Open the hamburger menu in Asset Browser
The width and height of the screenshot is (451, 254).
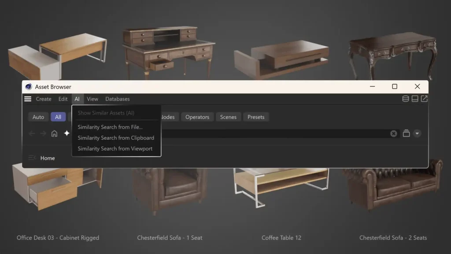coord(28,99)
